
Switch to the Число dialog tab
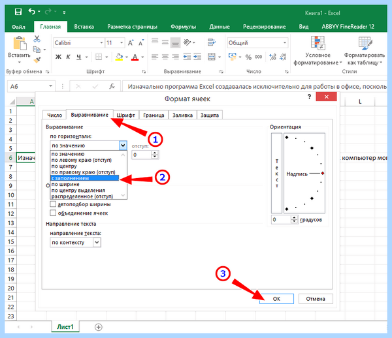54,115
